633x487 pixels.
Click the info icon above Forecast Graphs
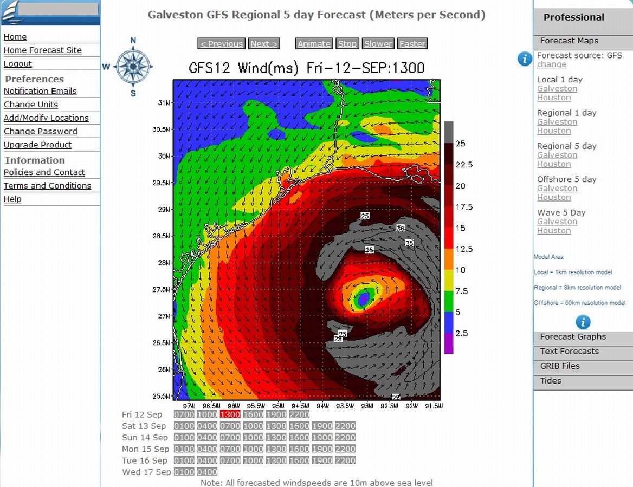point(583,322)
